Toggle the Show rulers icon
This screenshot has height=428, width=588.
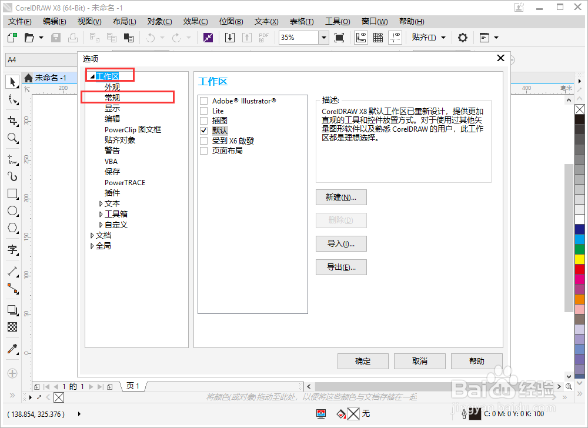(x=361, y=38)
